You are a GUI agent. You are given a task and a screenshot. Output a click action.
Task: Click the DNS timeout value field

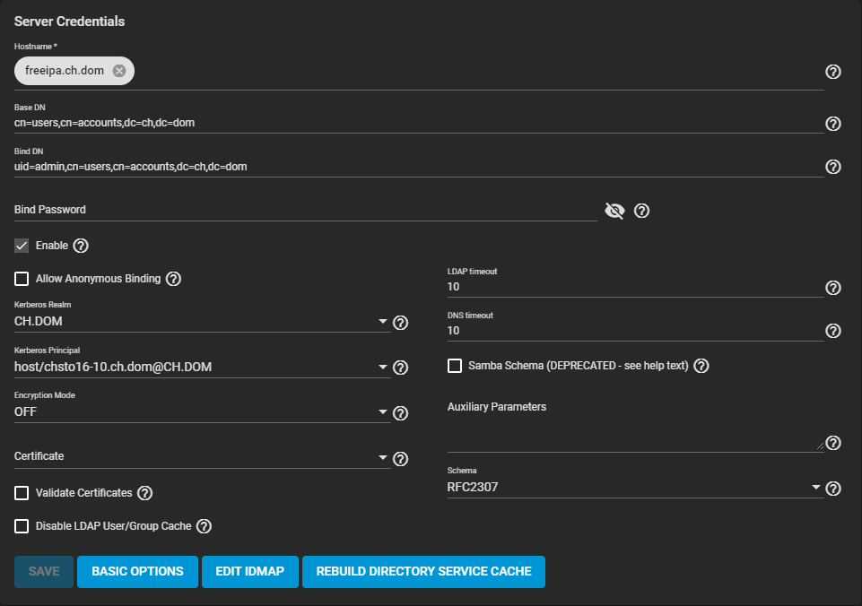635,331
